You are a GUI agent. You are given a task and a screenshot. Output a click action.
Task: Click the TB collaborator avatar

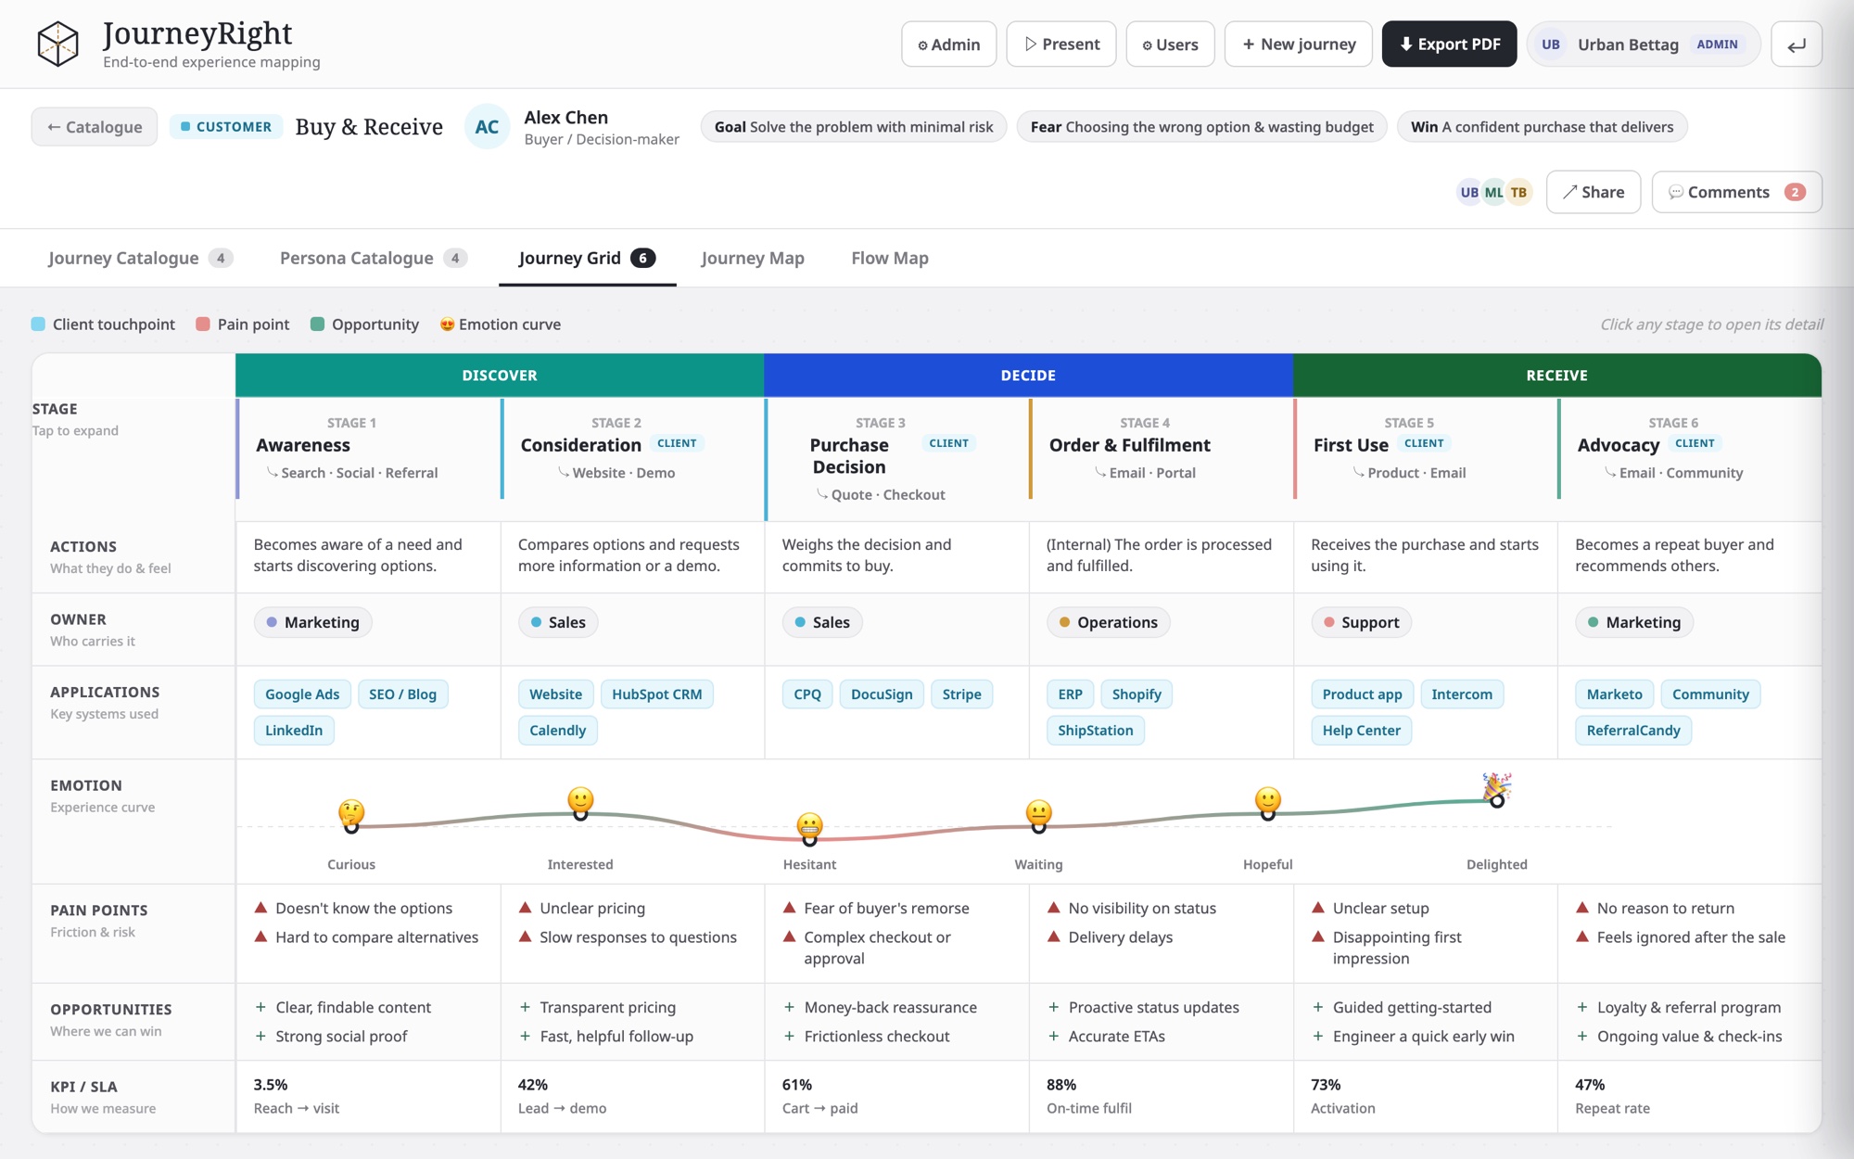[1518, 192]
